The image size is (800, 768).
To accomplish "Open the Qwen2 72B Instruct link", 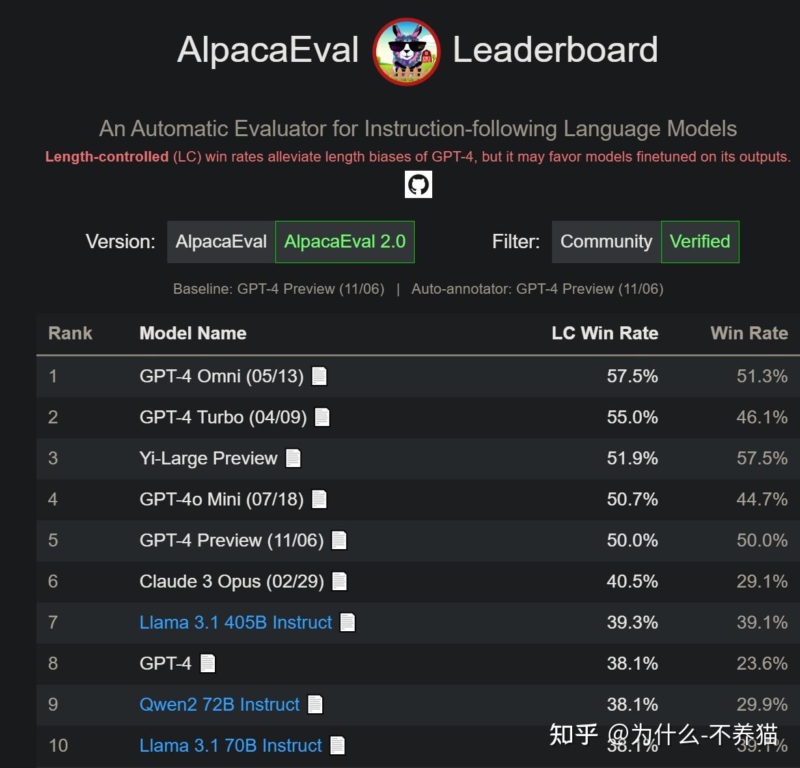I will tap(219, 704).
